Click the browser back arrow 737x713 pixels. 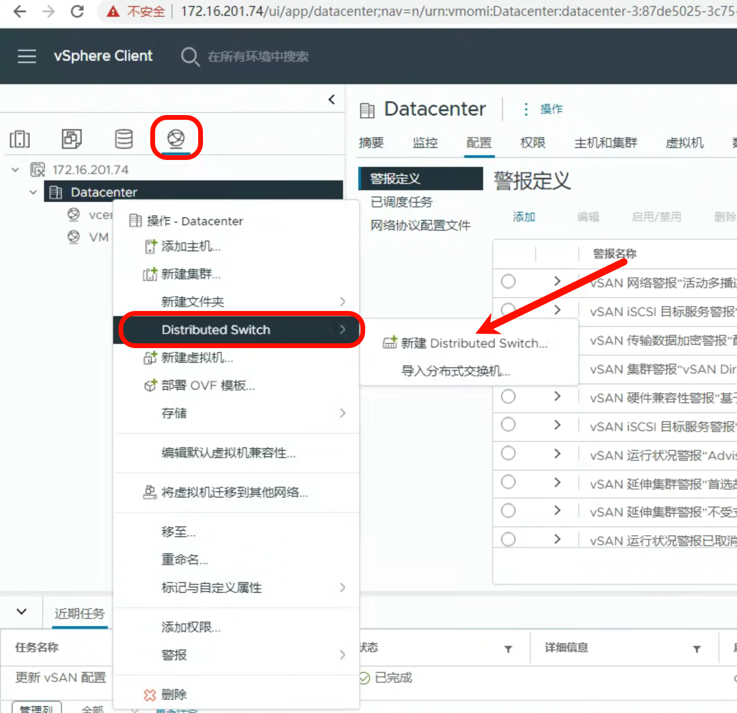coord(19,11)
